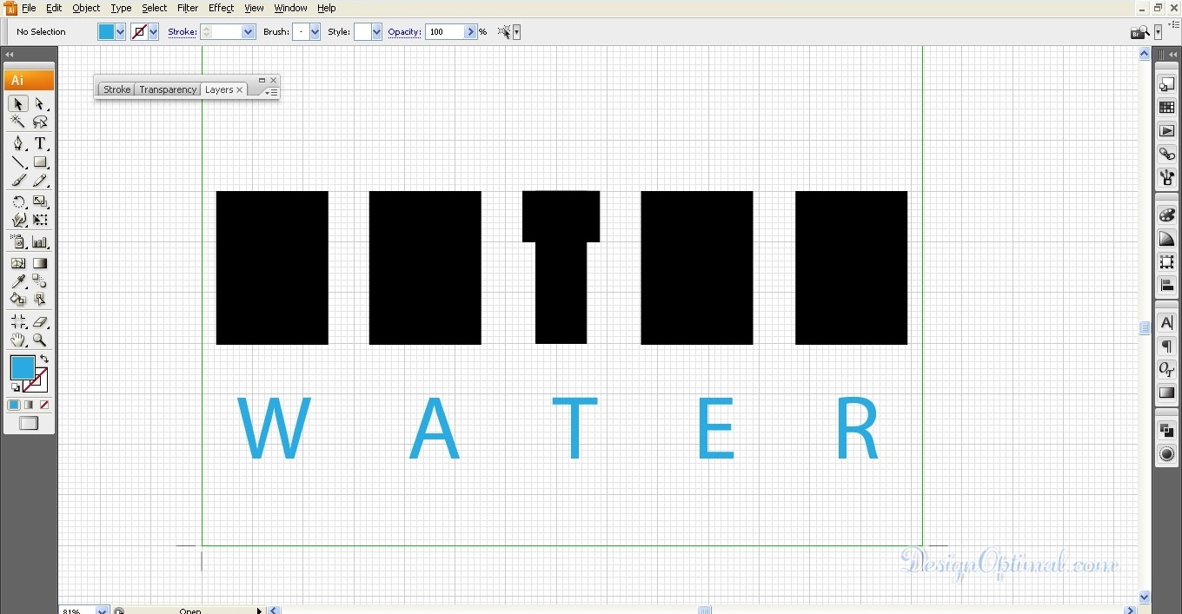This screenshot has height=614, width=1182.
Task: Switch to the Transparency panel tab
Action: [168, 89]
